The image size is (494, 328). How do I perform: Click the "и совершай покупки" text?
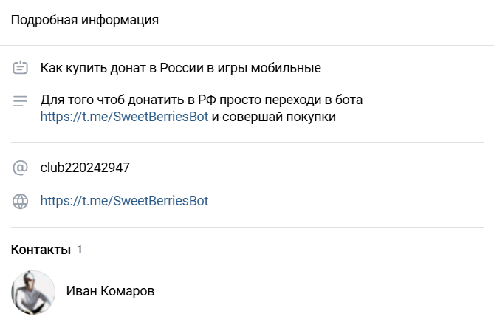[273, 116]
